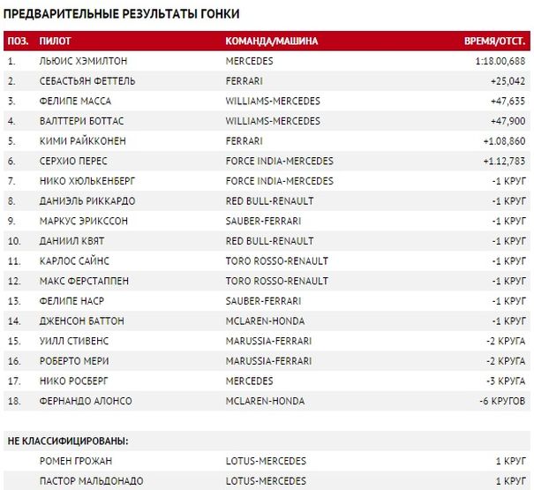Click the ВРЕМЯ/ОТСТ. column header
The height and width of the screenshot is (490, 534).
point(495,41)
